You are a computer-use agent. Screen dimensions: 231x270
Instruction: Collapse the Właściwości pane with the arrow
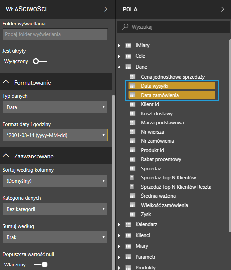point(106,9)
